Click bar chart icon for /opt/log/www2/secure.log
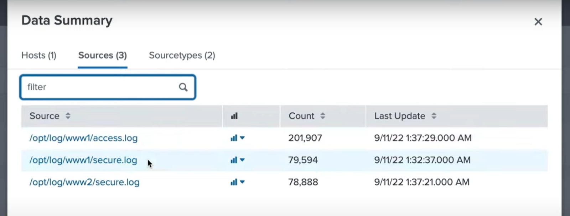This screenshot has width=570, height=216. 234,182
